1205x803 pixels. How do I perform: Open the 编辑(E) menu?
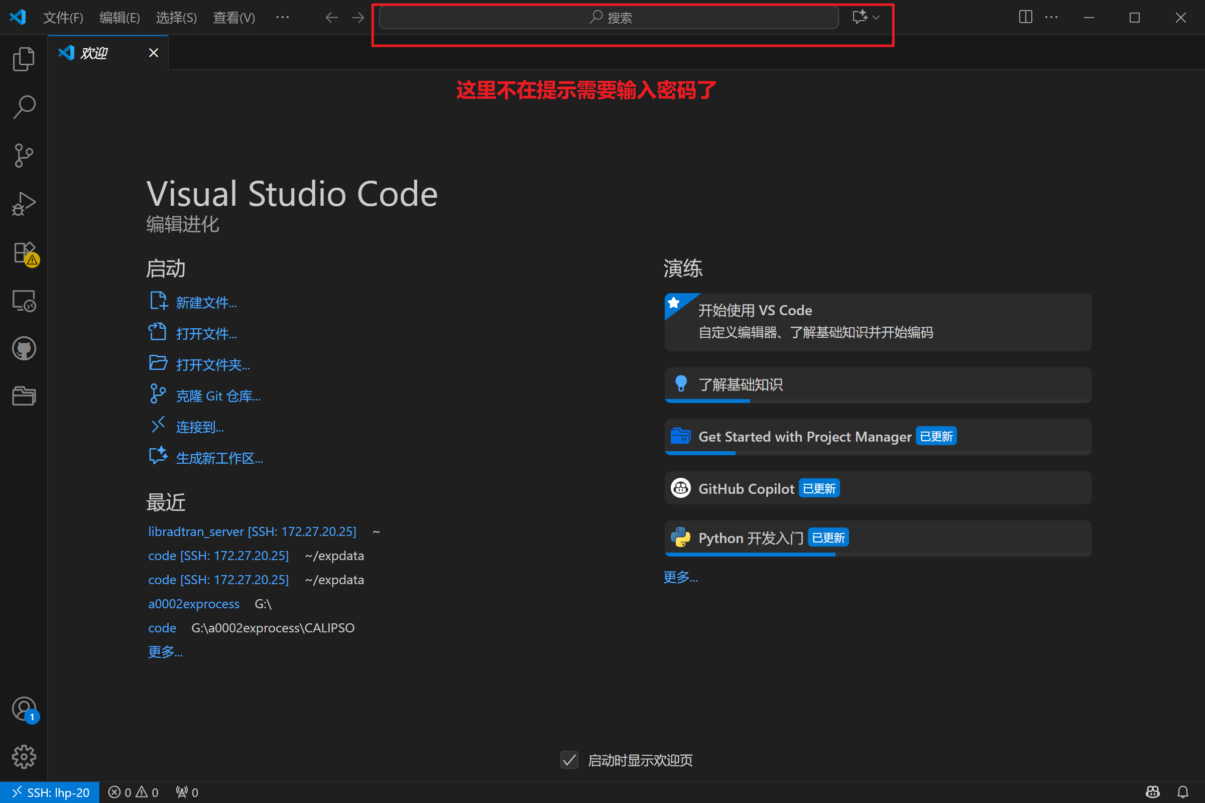click(119, 18)
